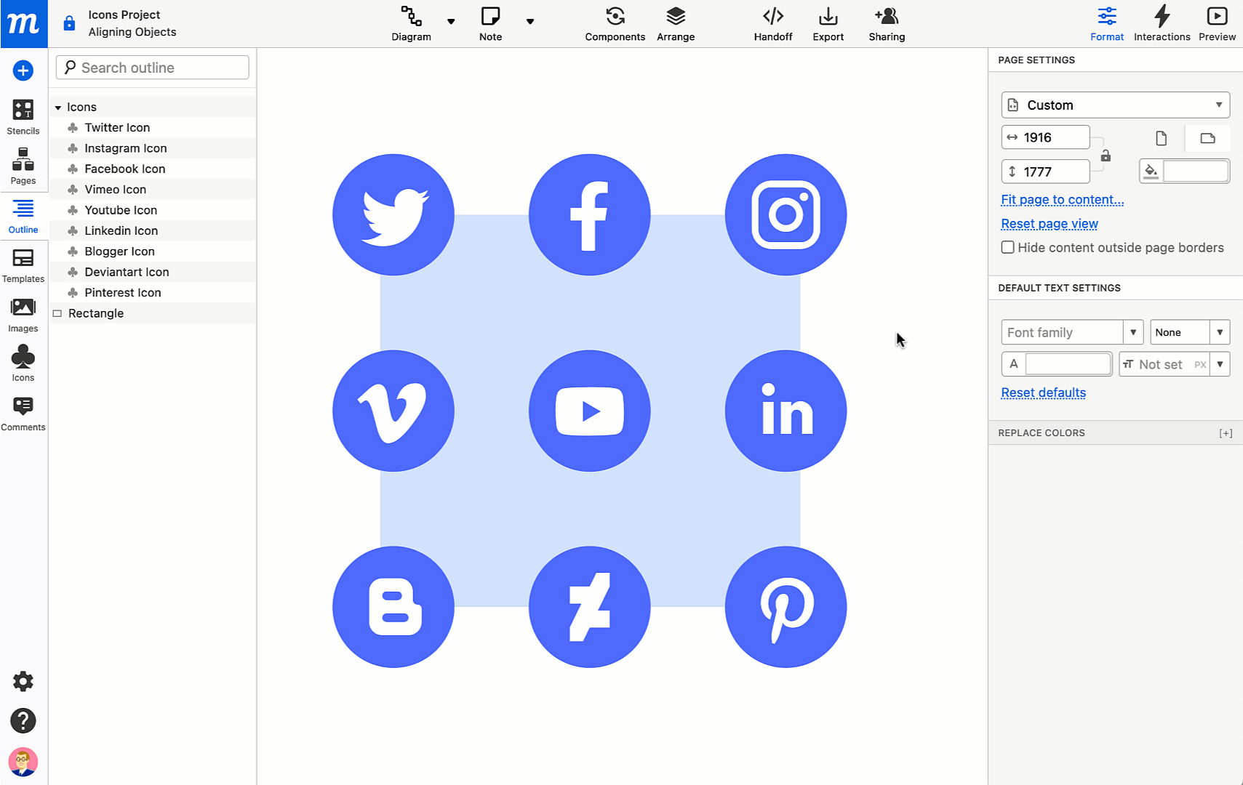1243x785 pixels.
Task: Click the Reset defaults link
Action: pyautogui.click(x=1043, y=392)
